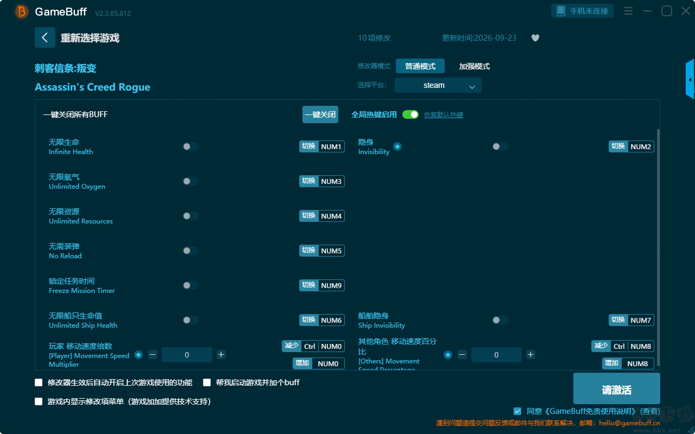695x434 pixels.
Task: Check launch game and add buff box
Action: pyautogui.click(x=207, y=382)
